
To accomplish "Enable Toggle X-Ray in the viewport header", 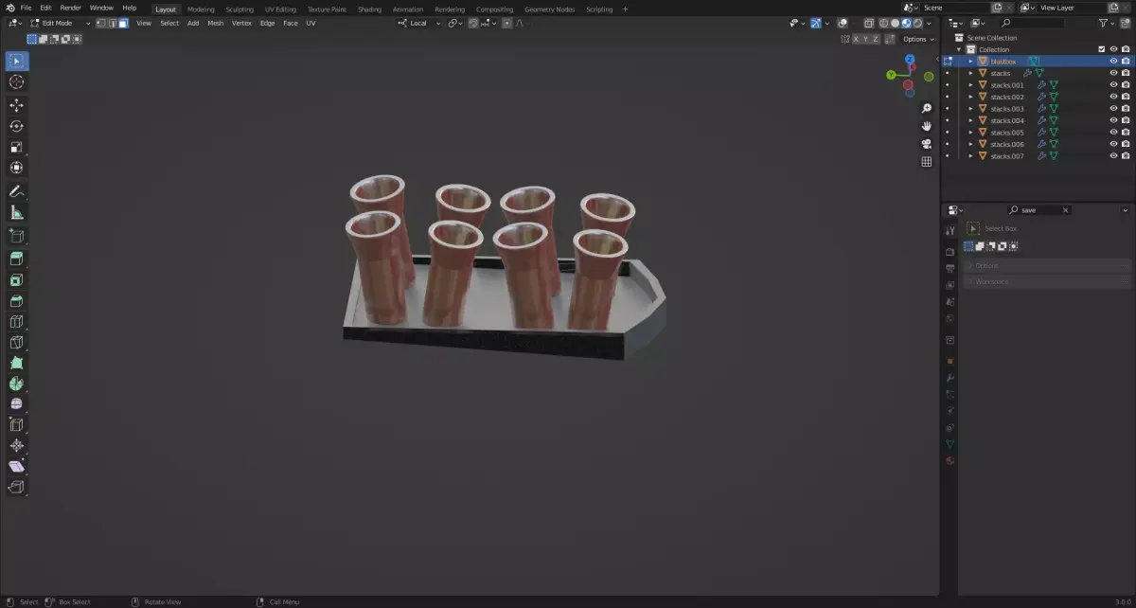I will tap(868, 23).
